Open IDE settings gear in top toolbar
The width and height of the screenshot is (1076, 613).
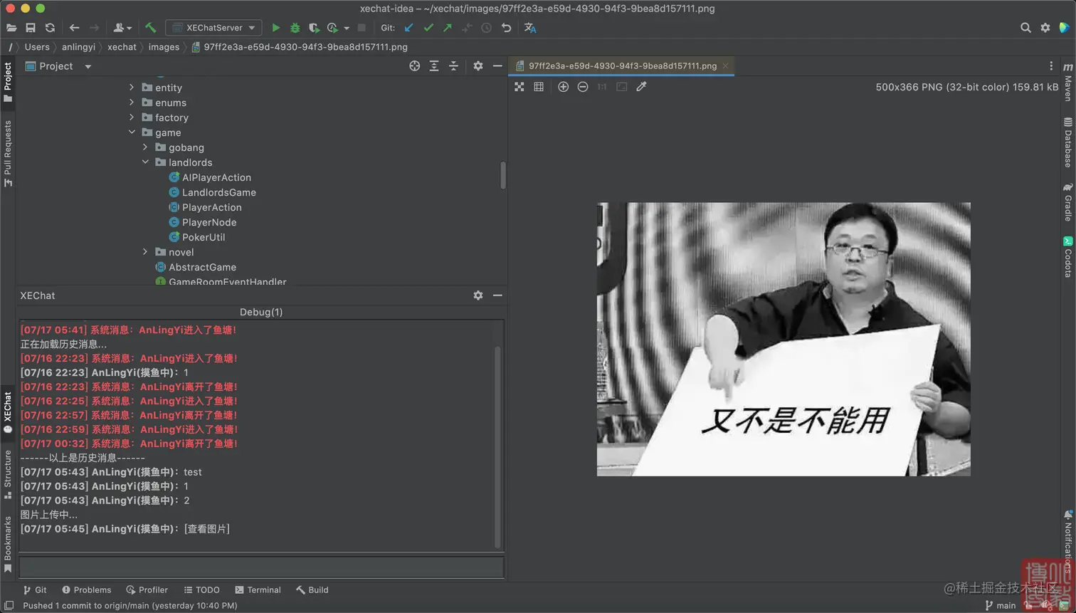(x=1045, y=28)
